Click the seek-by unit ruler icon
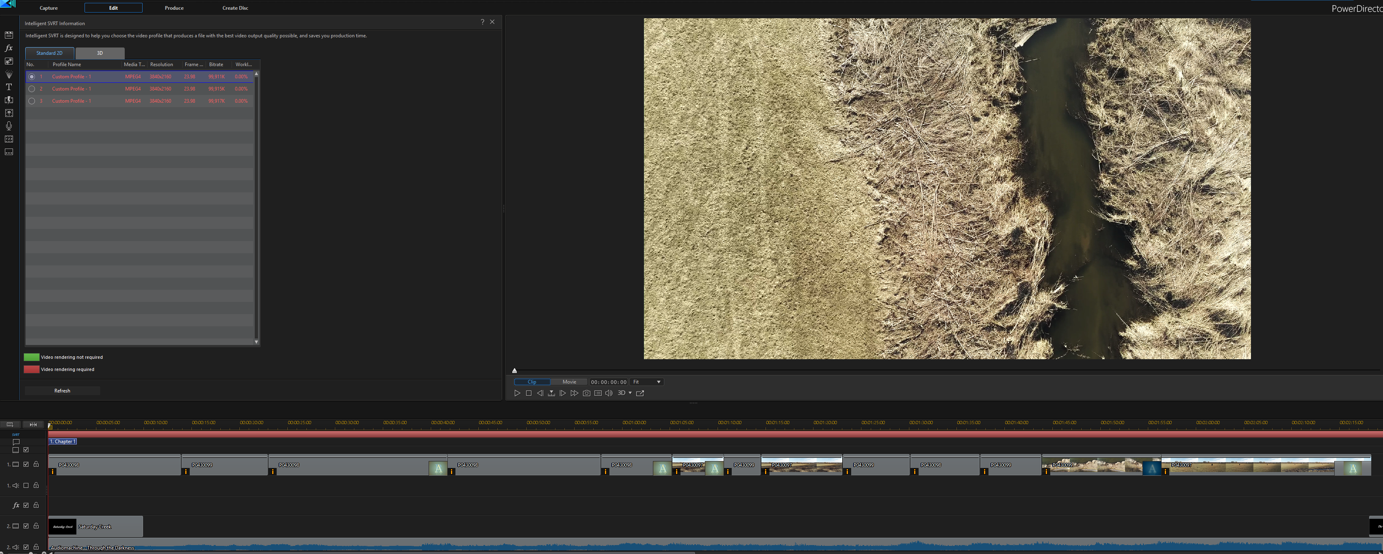This screenshot has width=1383, height=554. [x=551, y=393]
